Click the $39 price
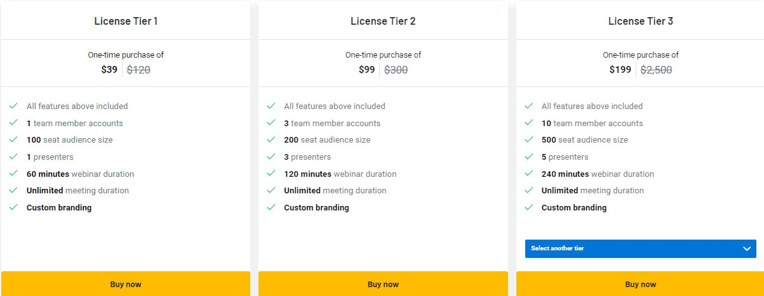Viewport: 764px width, 296px height. [x=109, y=70]
